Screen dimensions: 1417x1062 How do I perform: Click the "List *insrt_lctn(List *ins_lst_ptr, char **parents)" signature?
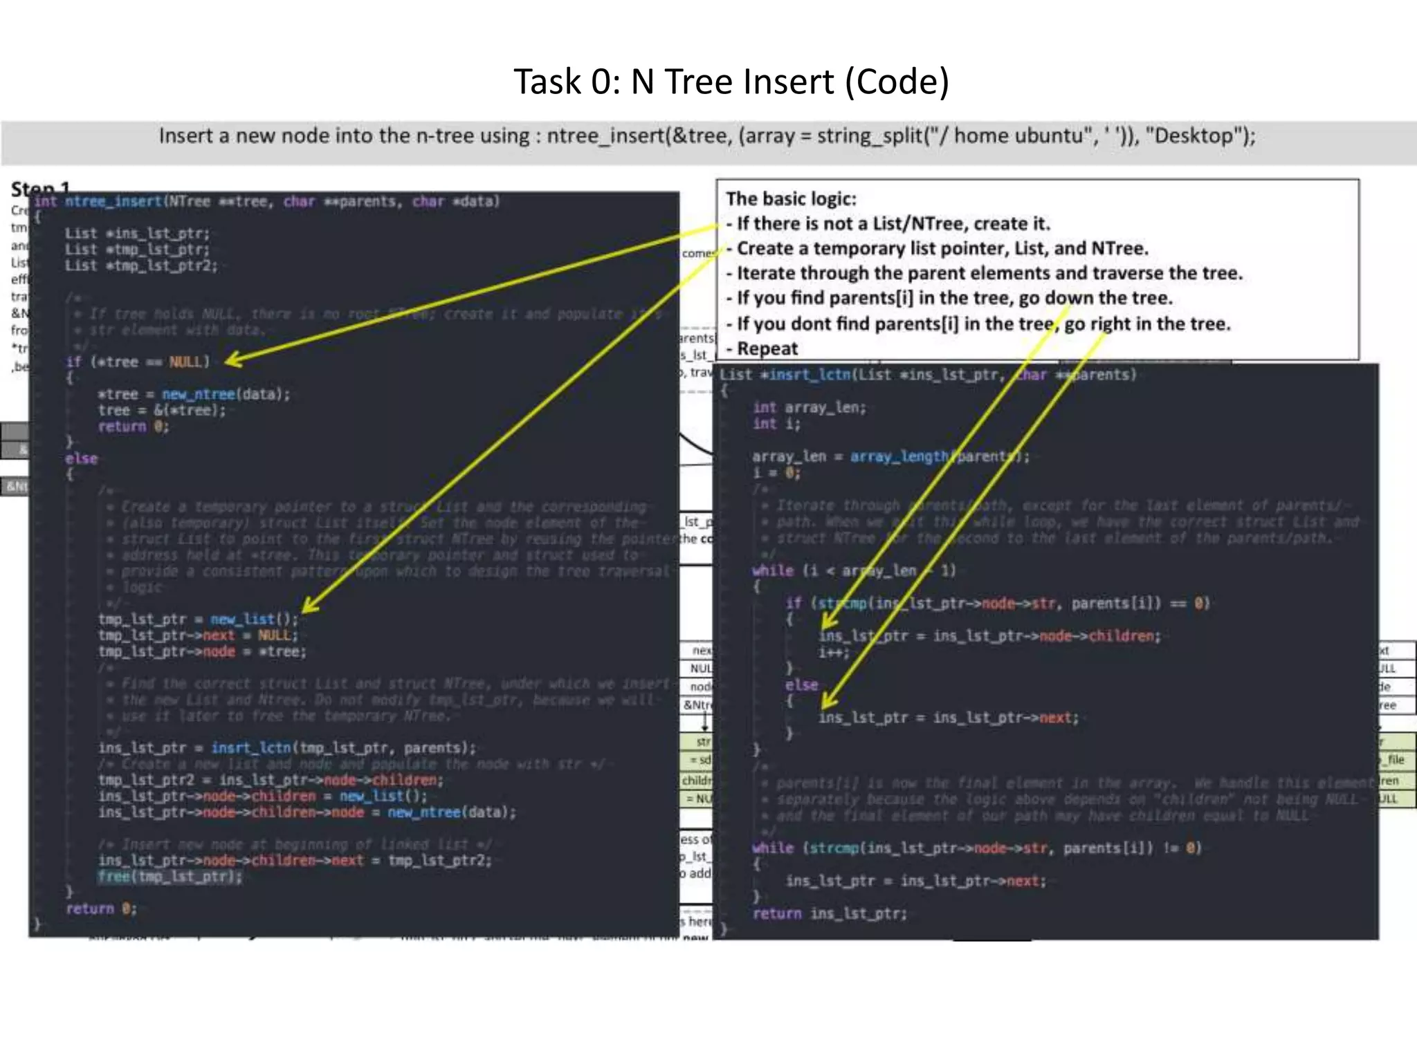[928, 375]
